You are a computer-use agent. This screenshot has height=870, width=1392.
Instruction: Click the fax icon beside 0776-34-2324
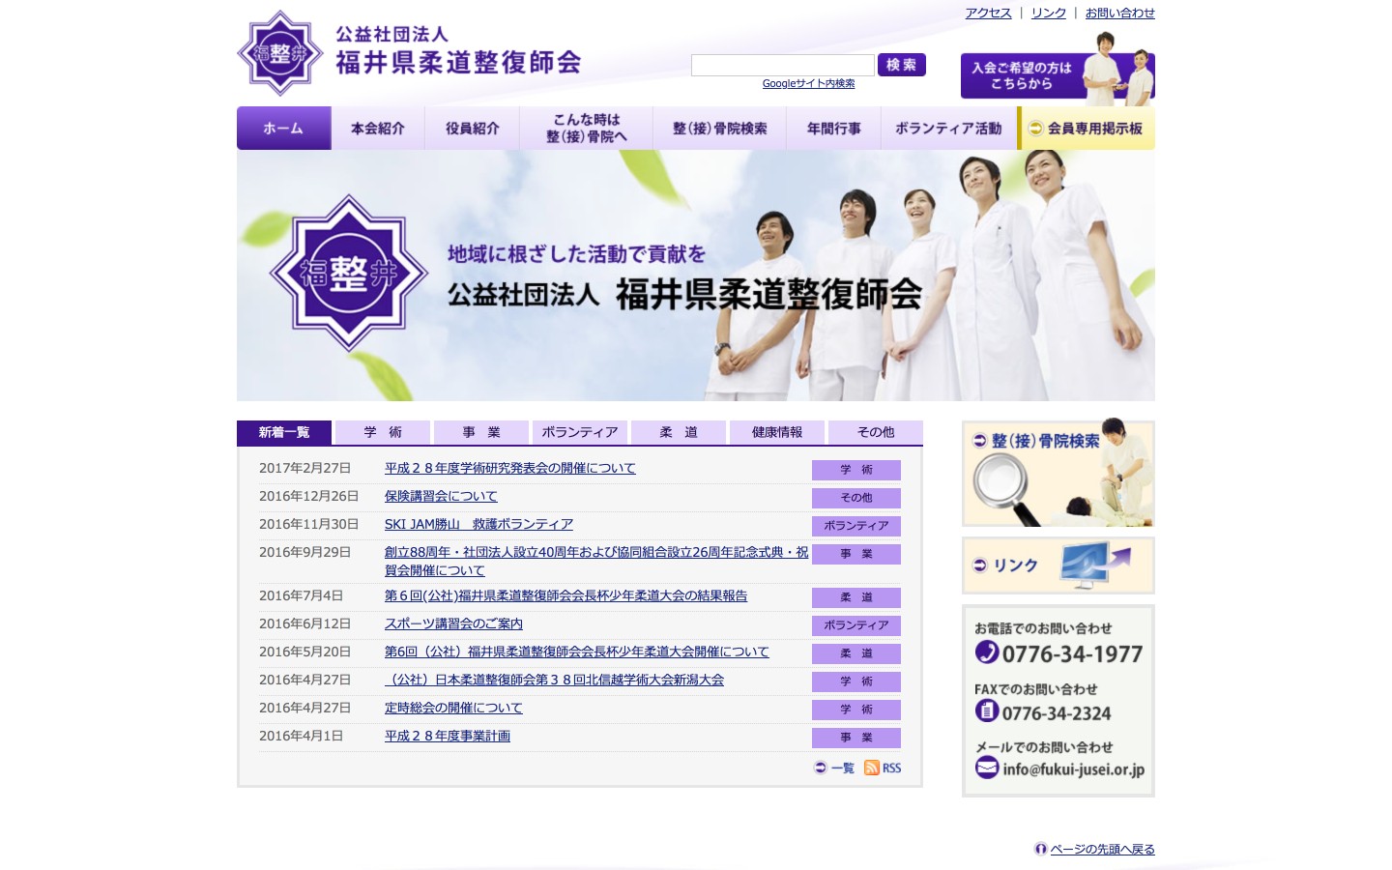pos(987,710)
